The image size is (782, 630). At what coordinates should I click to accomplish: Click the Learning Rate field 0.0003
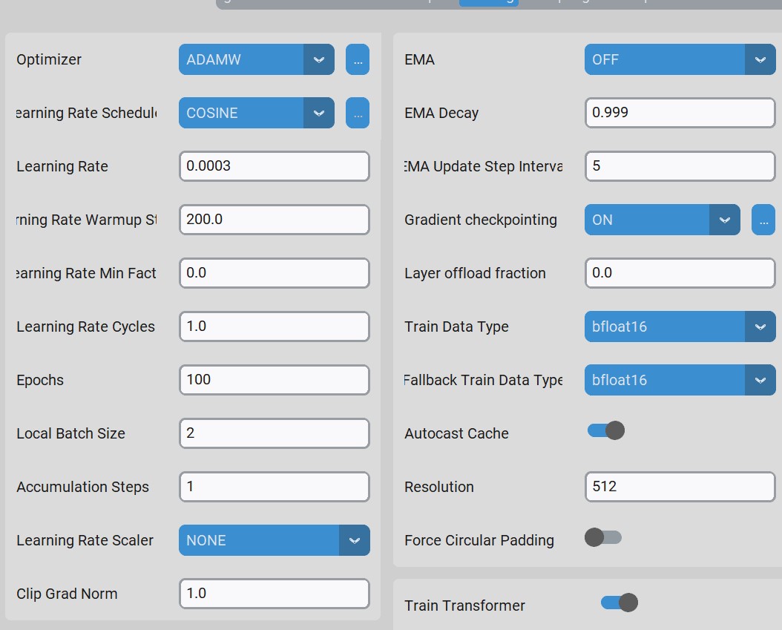click(275, 166)
